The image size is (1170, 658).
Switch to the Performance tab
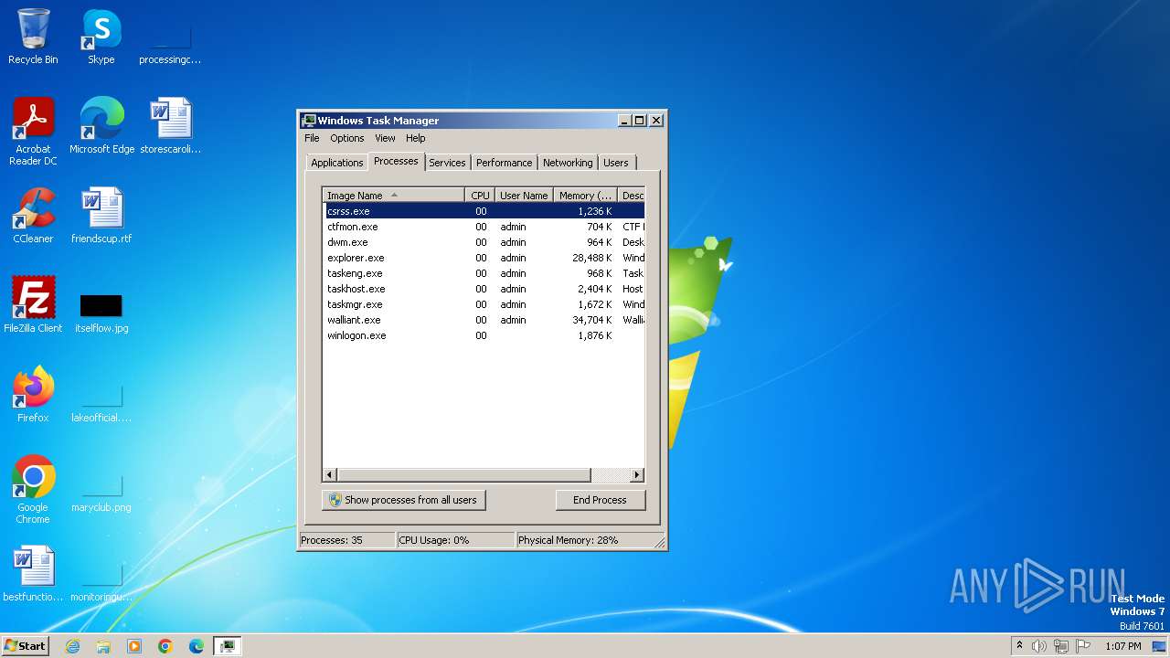click(504, 163)
